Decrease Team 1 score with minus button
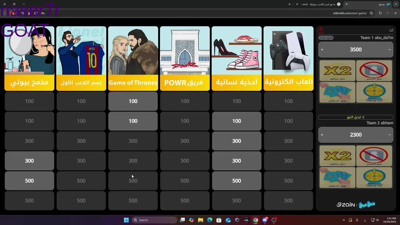The image size is (400, 225). point(389,49)
